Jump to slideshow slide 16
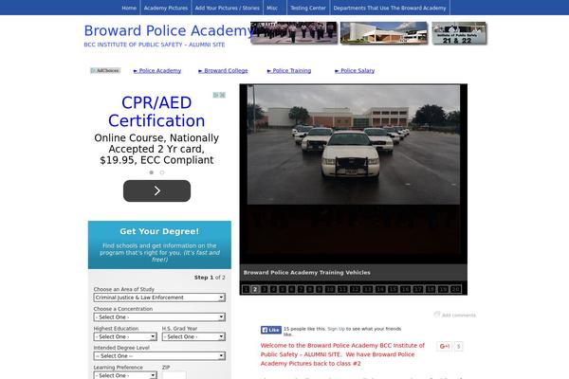This screenshot has width=569, height=379. (x=405, y=289)
